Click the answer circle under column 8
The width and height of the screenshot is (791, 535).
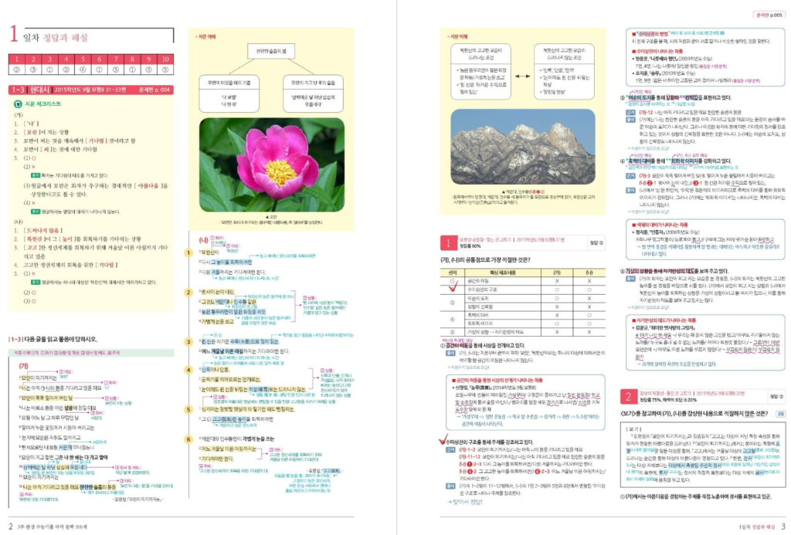(x=131, y=69)
